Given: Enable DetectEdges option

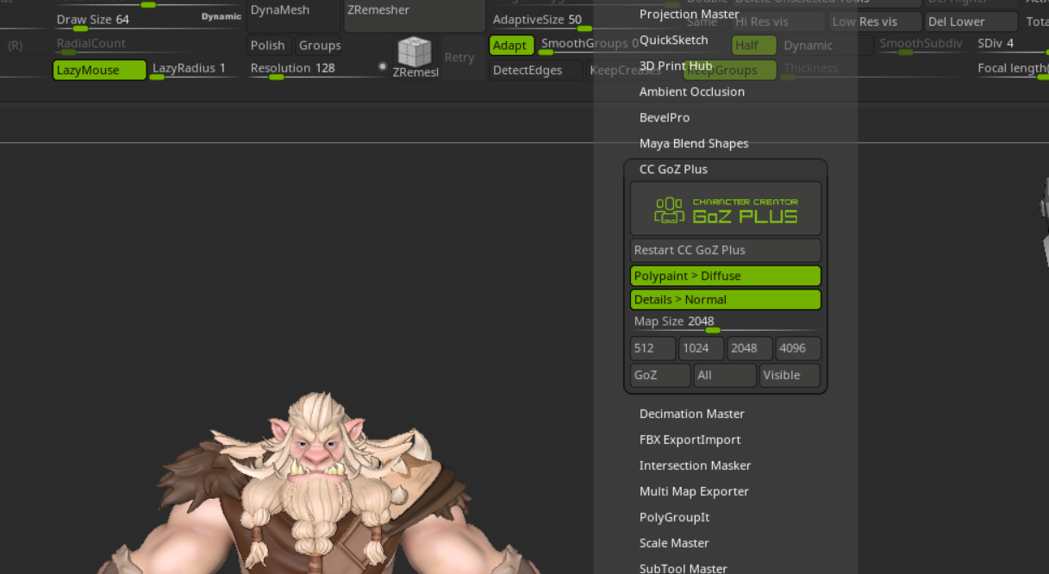Looking at the screenshot, I should [x=535, y=70].
